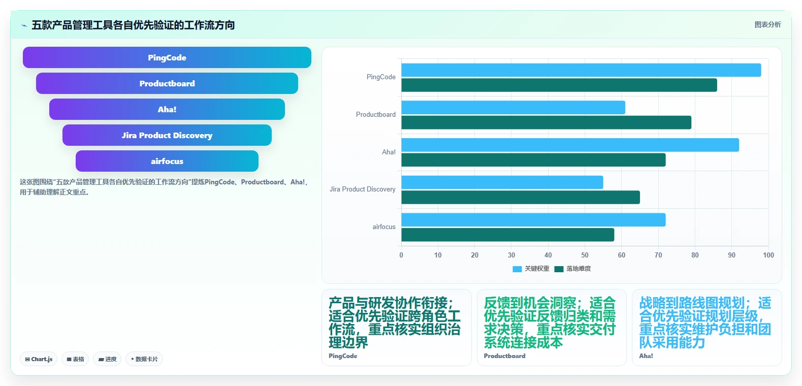Screen dimensions: 802x386
Task: Click the x-axis tick 0
Action: [x=401, y=255]
